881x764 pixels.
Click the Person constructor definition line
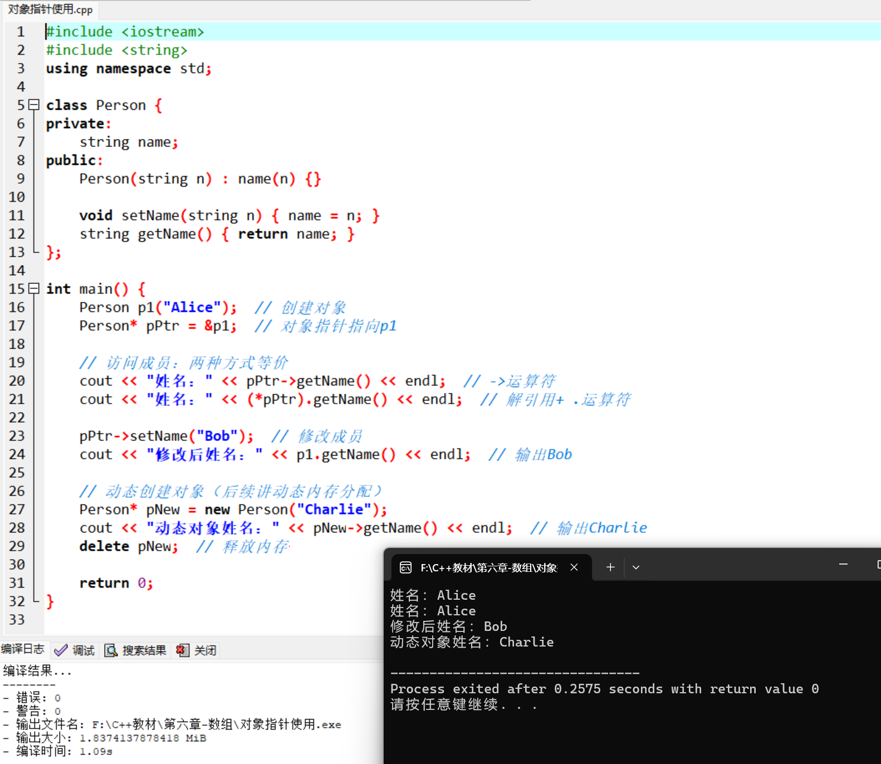pyautogui.click(x=200, y=179)
